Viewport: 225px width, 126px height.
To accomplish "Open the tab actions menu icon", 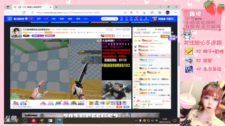I will coord(8,7).
